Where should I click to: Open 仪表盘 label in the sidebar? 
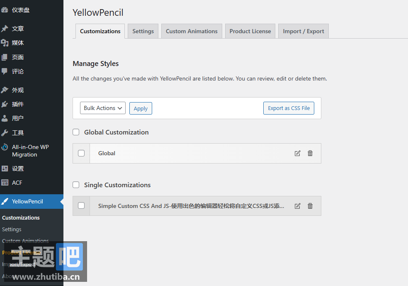[x=21, y=10]
